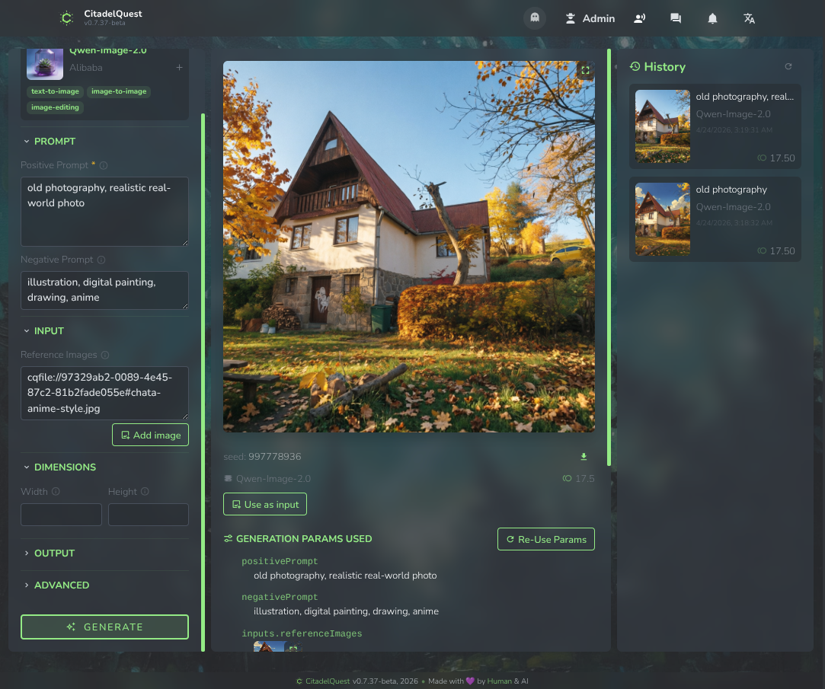Open the language translate icon
The height and width of the screenshot is (689, 825).
point(750,18)
